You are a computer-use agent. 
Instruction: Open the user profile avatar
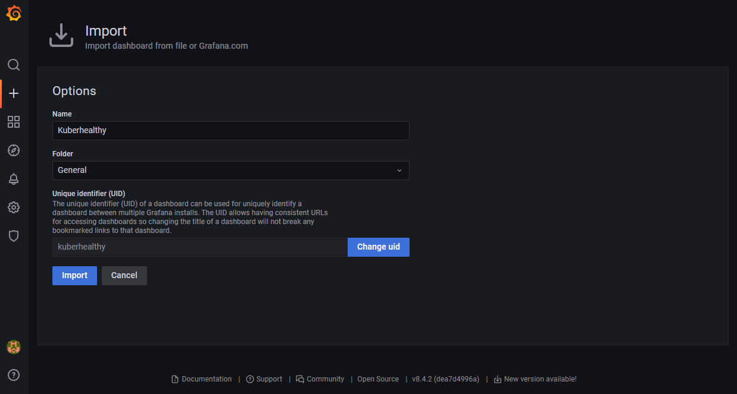click(x=14, y=347)
